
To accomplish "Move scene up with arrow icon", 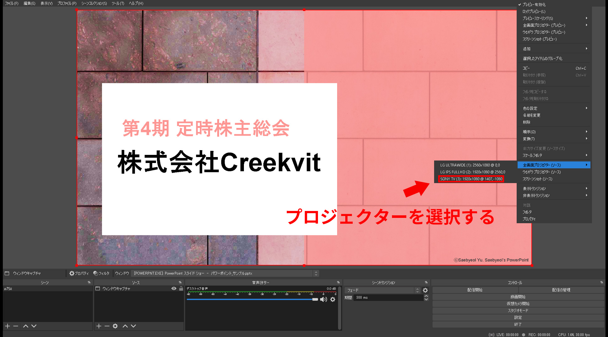I will [26, 326].
